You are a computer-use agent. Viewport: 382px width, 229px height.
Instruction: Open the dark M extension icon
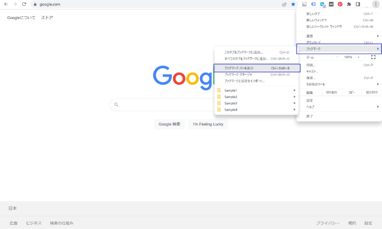[x=331, y=4]
